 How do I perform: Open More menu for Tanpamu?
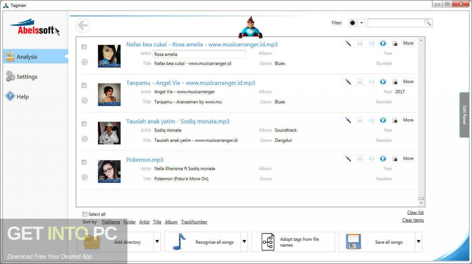[408, 81]
